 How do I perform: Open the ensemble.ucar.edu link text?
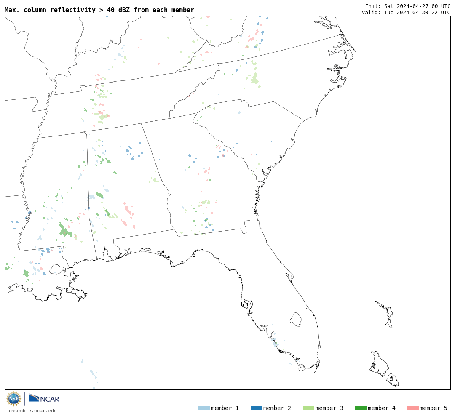coord(33,411)
